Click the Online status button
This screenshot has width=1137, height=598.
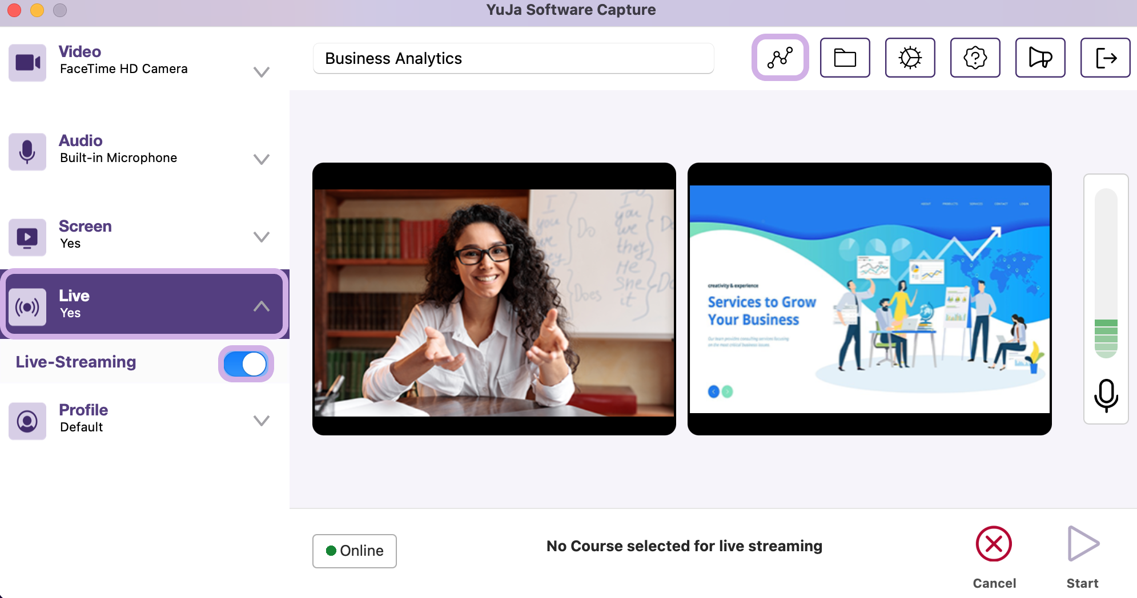pyautogui.click(x=355, y=551)
